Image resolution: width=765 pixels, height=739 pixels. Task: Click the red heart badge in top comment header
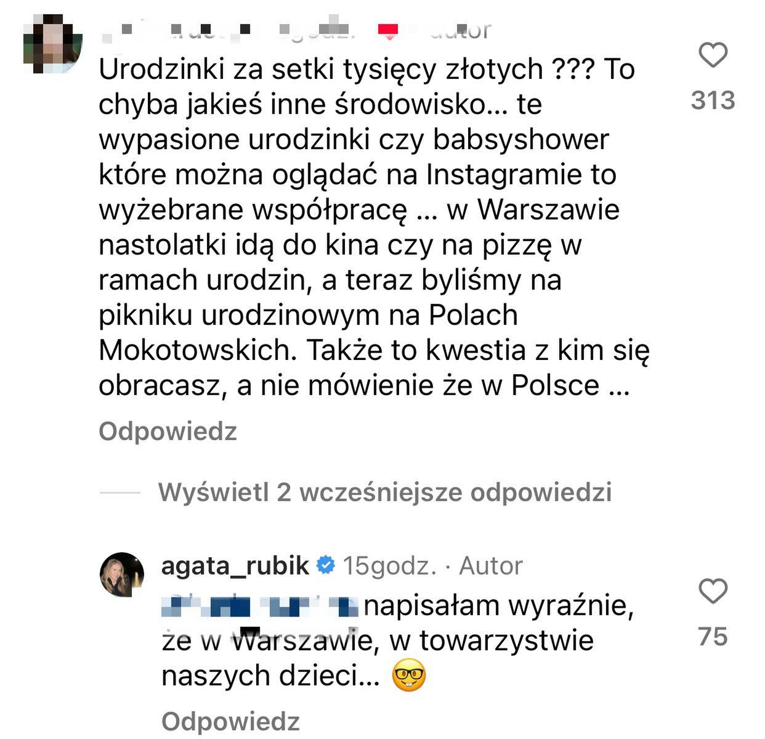388,30
